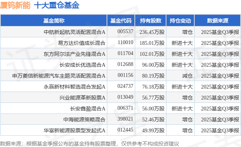Click 增仓 in the 中航新起航 row
Screen dimensions: 241x147
[188, 32]
